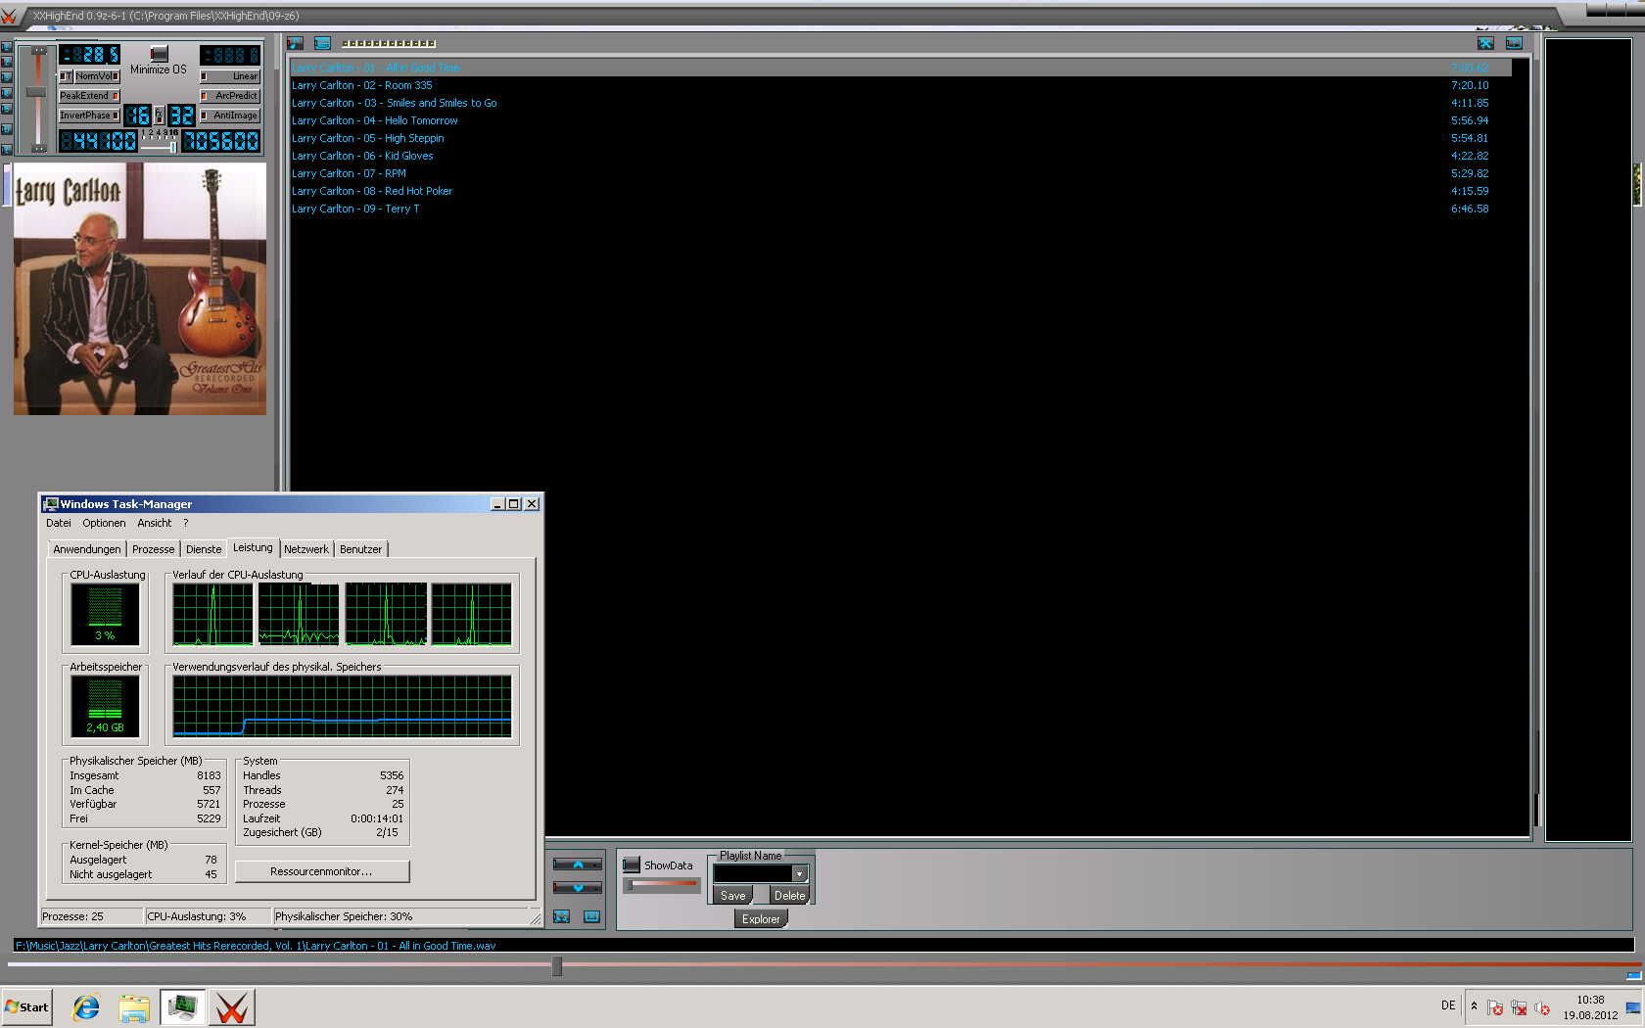Toggle the ShowData switch

click(x=632, y=864)
